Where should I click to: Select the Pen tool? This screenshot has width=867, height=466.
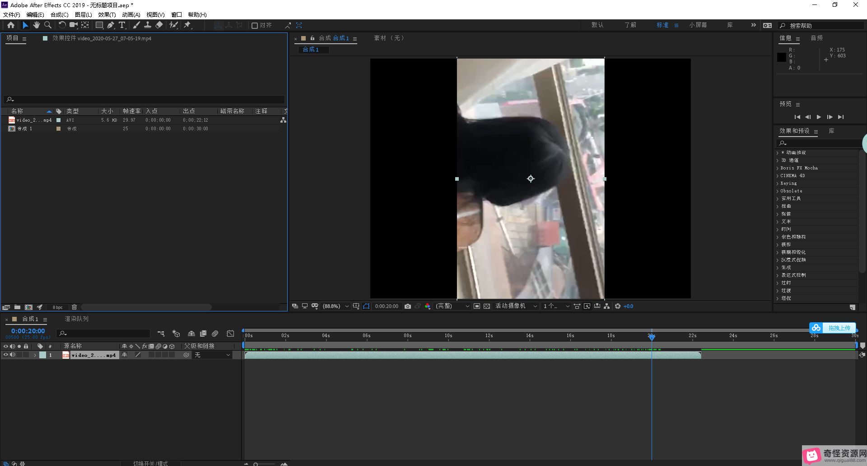point(111,25)
